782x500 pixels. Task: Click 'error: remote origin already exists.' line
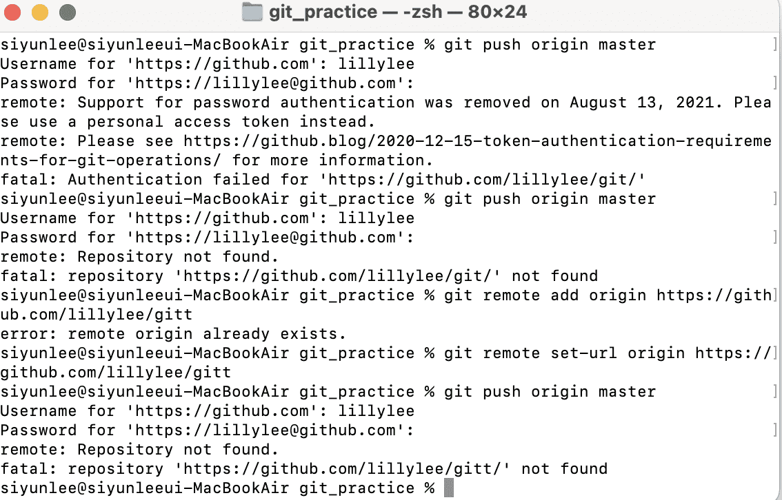point(173,334)
